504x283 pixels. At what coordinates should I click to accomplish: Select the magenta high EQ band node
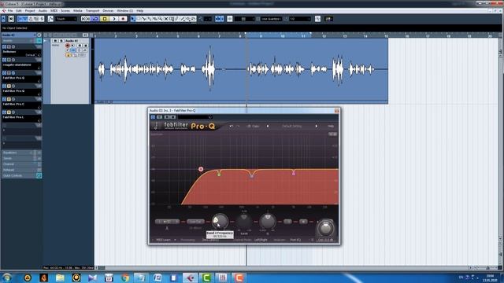coord(294,173)
